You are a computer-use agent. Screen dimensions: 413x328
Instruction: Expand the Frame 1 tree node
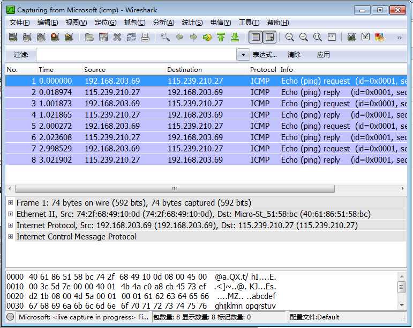tap(10, 203)
